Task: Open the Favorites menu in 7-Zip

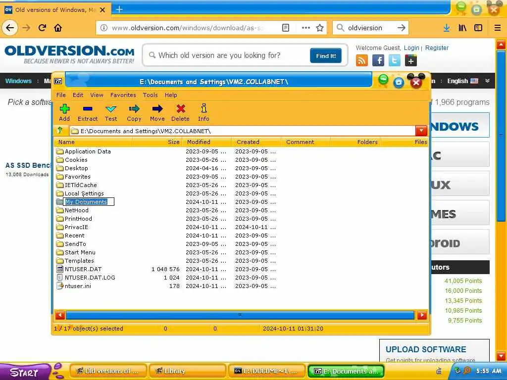Action: 123,95
